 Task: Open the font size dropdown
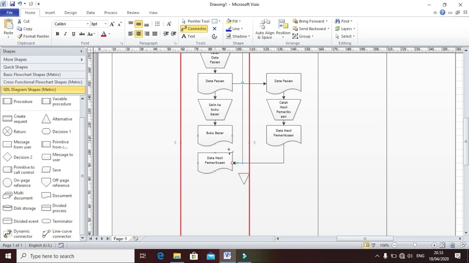pos(106,24)
